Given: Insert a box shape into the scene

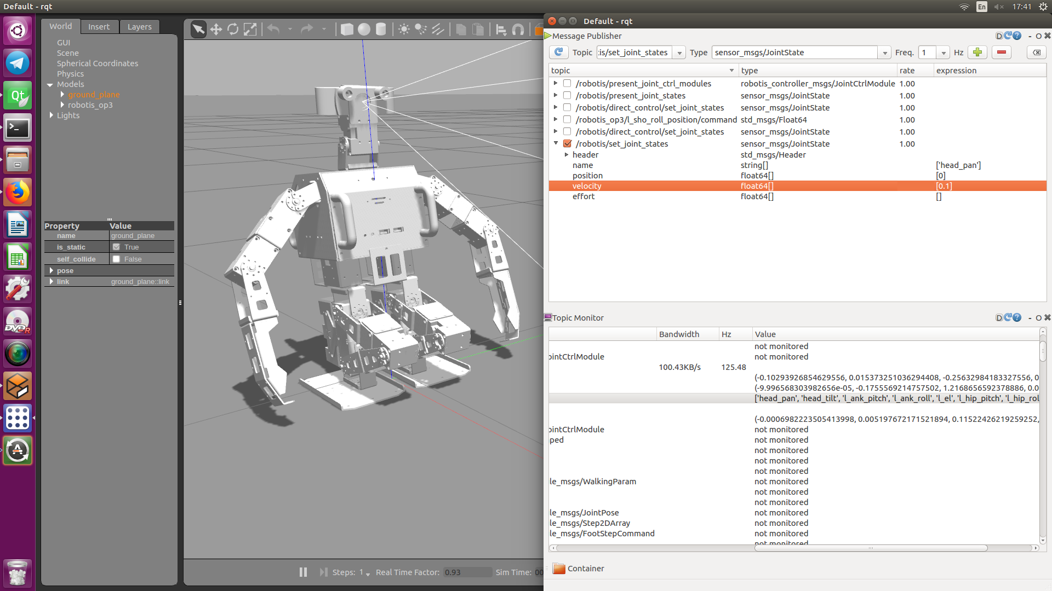Looking at the screenshot, I should tap(347, 29).
